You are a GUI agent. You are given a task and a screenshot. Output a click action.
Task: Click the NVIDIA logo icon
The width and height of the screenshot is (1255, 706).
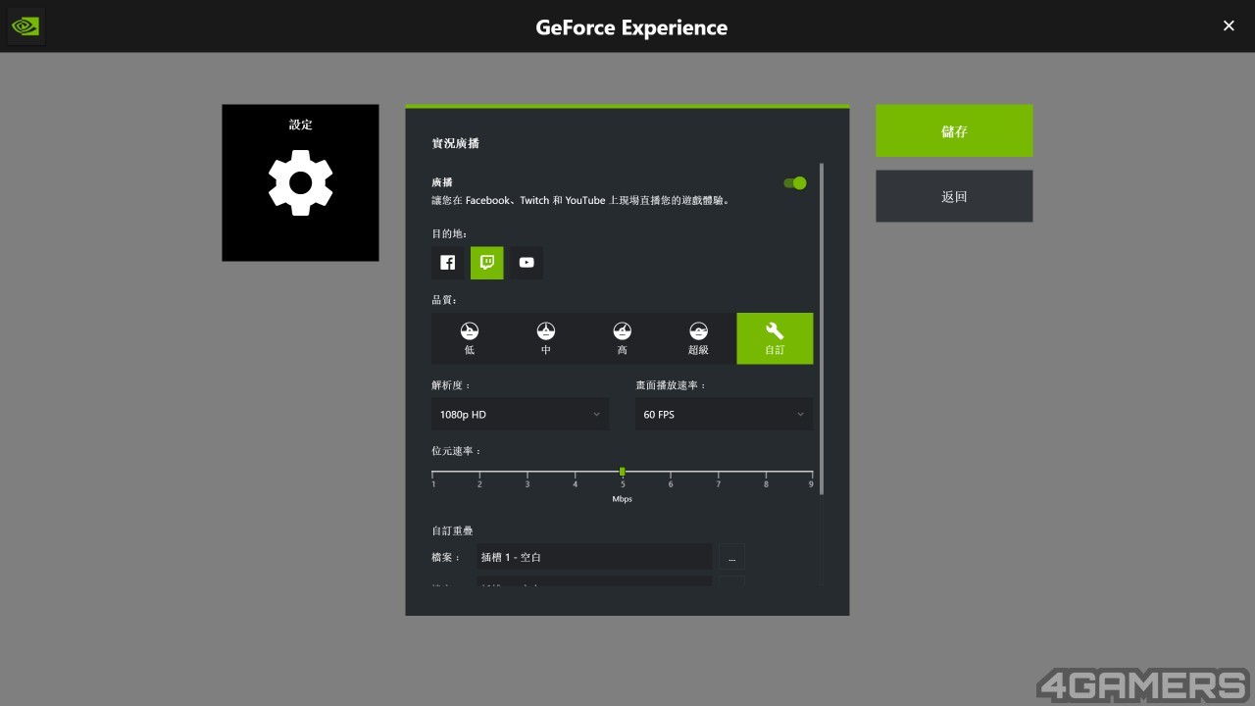coord(25,26)
